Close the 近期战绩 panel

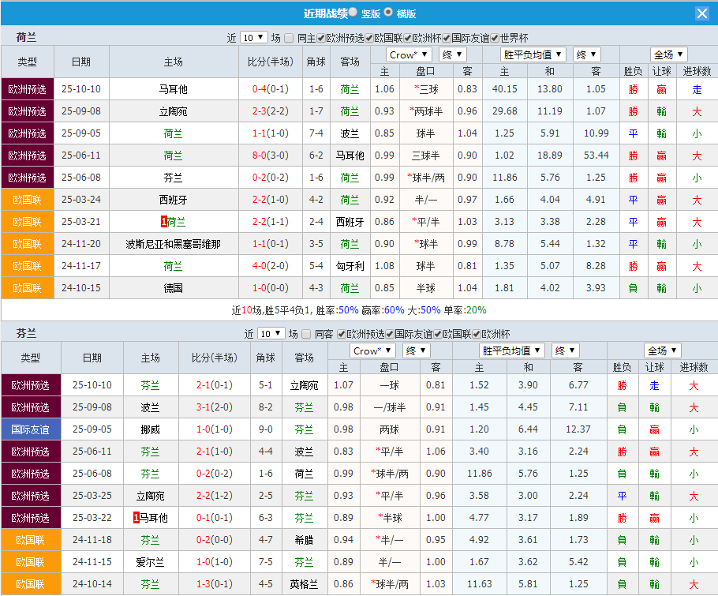701,13
